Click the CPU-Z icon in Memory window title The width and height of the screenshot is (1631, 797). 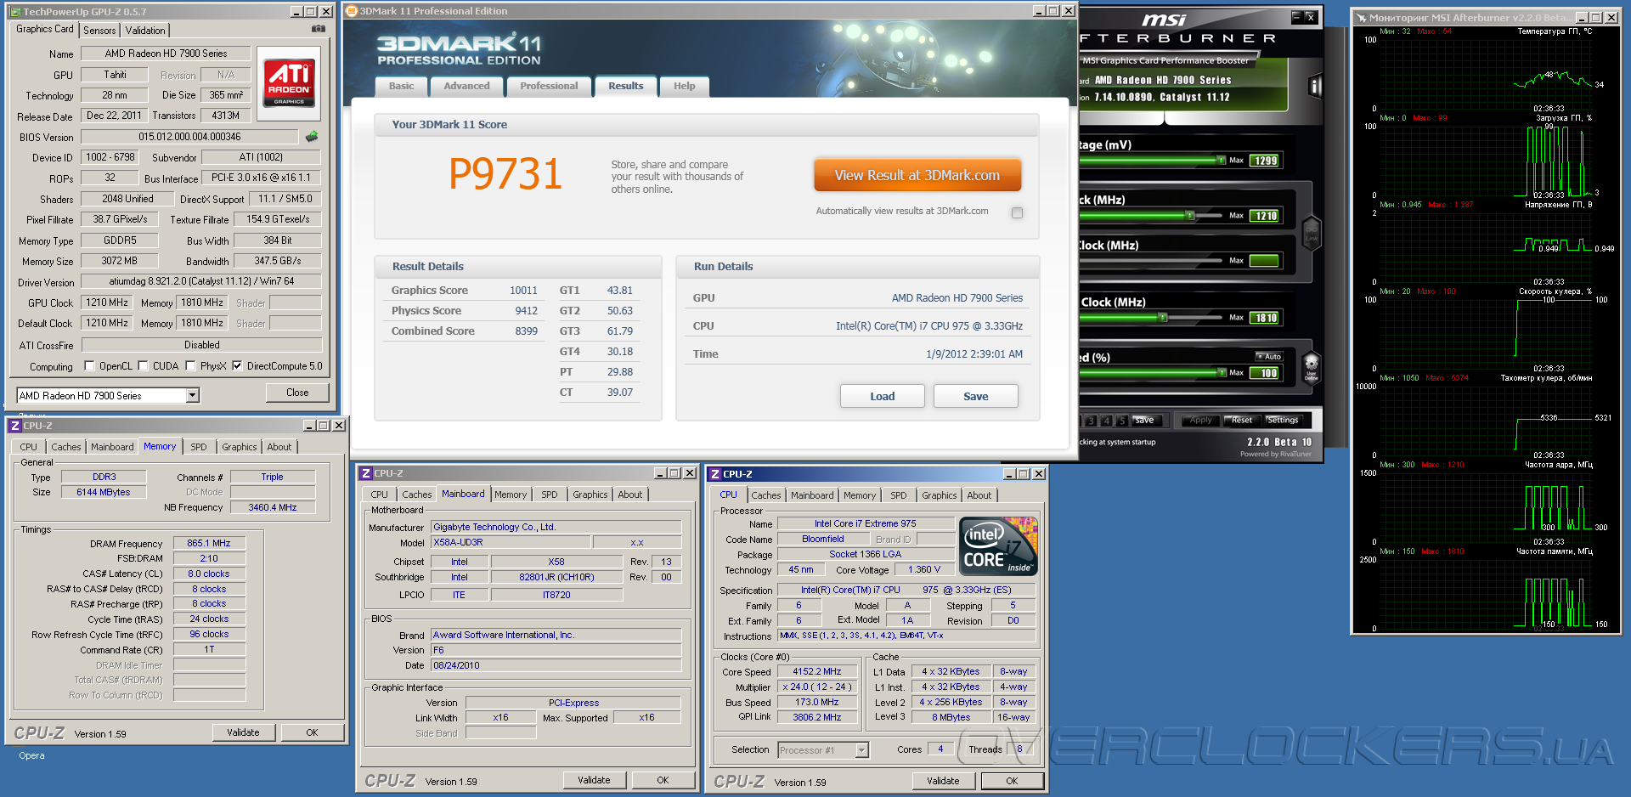point(14,426)
